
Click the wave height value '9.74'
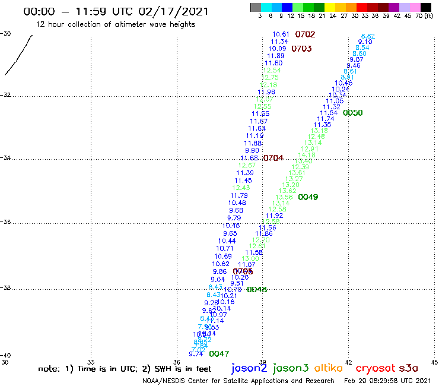[196, 354]
